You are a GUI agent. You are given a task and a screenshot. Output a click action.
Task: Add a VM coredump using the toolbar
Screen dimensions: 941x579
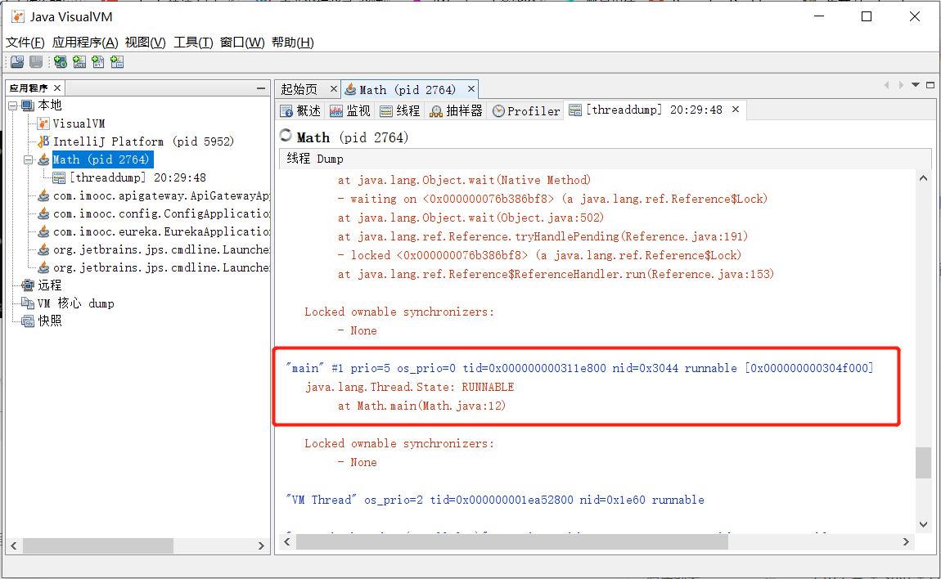tap(98, 61)
